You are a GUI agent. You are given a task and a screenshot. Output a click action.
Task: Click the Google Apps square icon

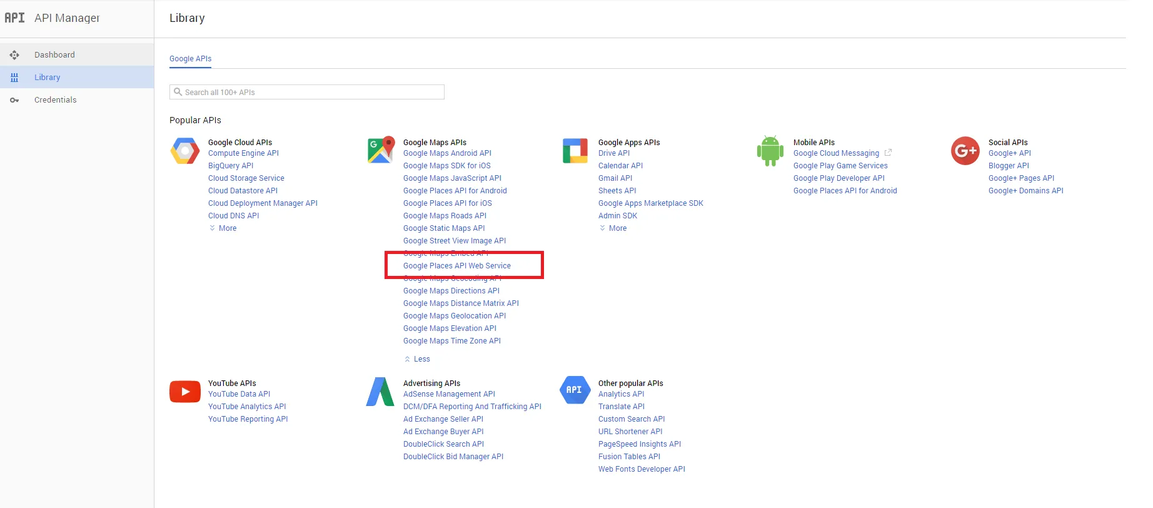575,151
